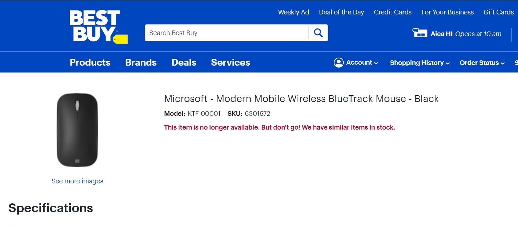Click the product title Microsoft Modern Mobile Mouse
This screenshot has height=227, width=518.
[301, 99]
